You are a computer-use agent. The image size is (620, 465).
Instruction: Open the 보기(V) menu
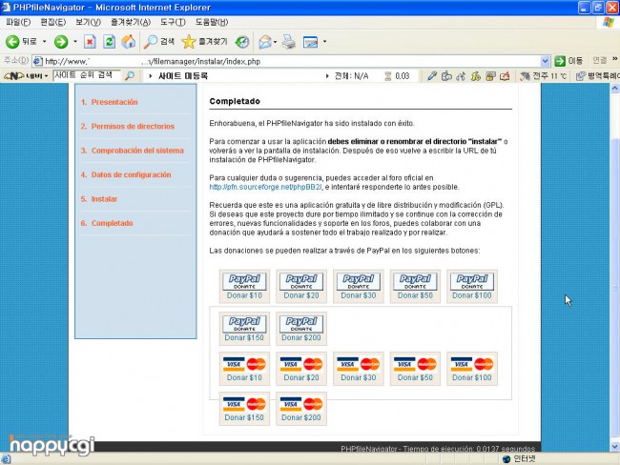point(88,22)
